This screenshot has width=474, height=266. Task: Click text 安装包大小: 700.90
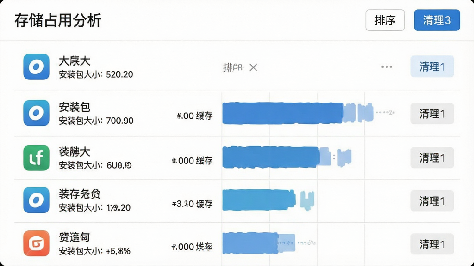pos(96,121)
